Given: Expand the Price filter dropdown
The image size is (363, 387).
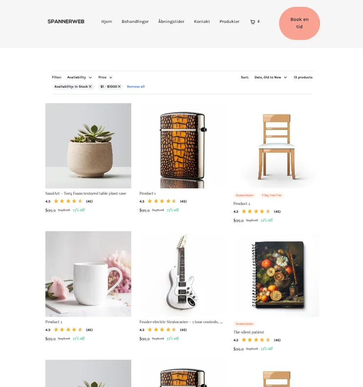Looking at the screenshot, I should [105, 77].
